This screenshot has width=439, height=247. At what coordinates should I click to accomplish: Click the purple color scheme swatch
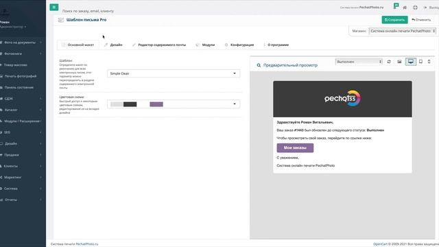[x=156, y=104]
